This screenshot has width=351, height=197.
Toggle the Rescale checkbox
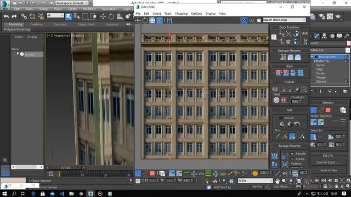click(x=292, y=153)
